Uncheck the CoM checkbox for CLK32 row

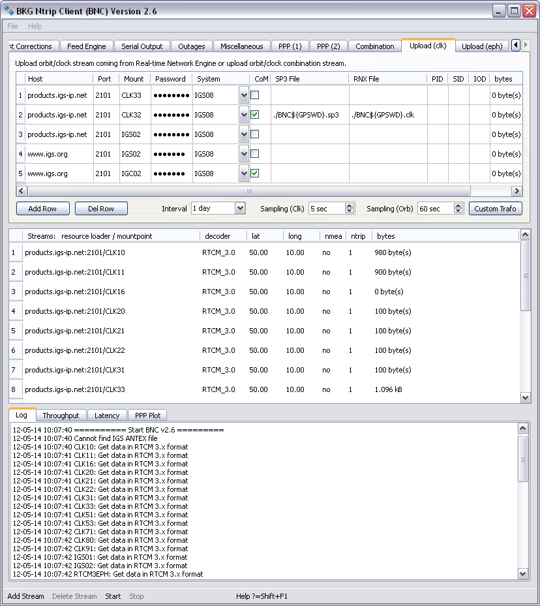point(255,115)
